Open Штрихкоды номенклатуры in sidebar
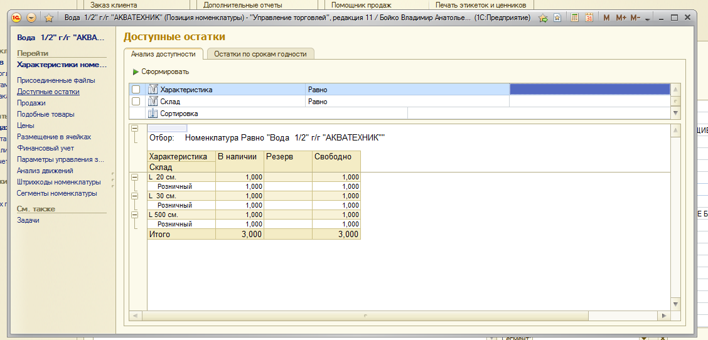Image resolution: width=708 pixels, height=340 pixels. [x=59, y=183]
